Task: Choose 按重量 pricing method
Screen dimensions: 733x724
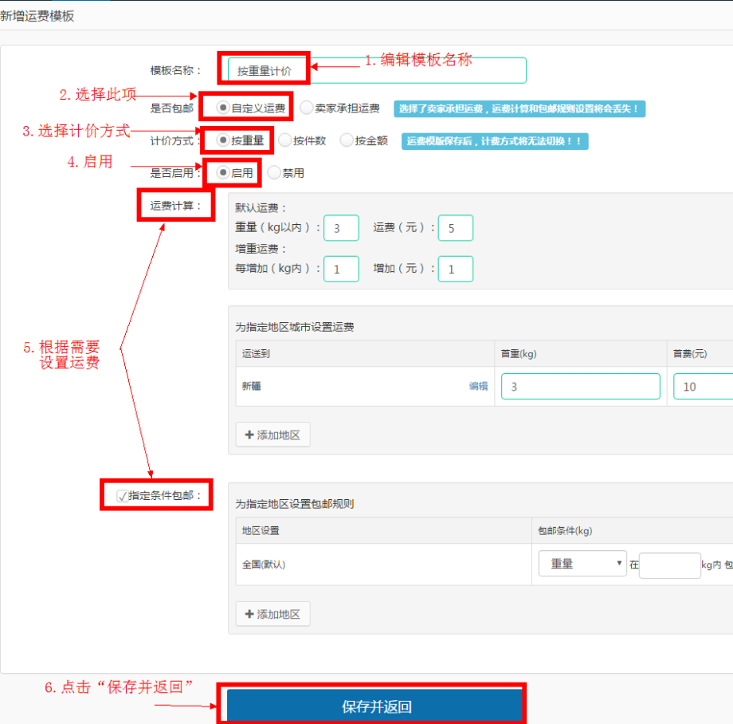Action: point(223,140)
